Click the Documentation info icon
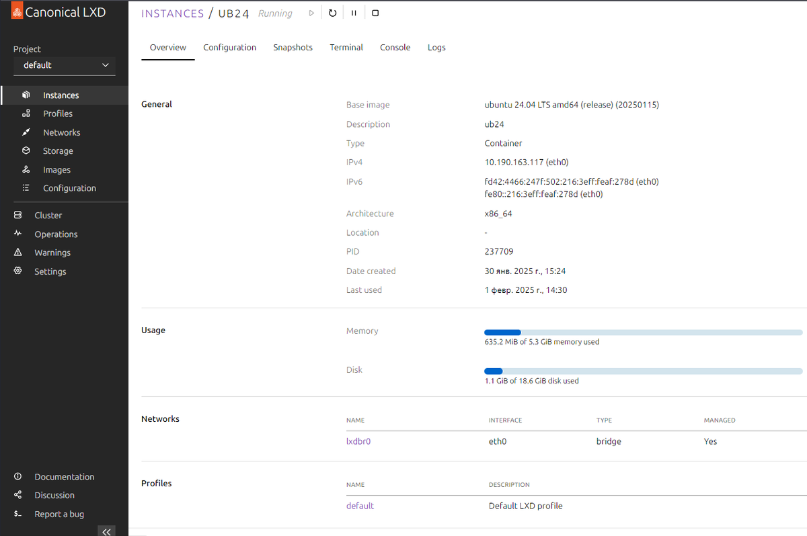807x536 pixels. (x=18, y=476)
